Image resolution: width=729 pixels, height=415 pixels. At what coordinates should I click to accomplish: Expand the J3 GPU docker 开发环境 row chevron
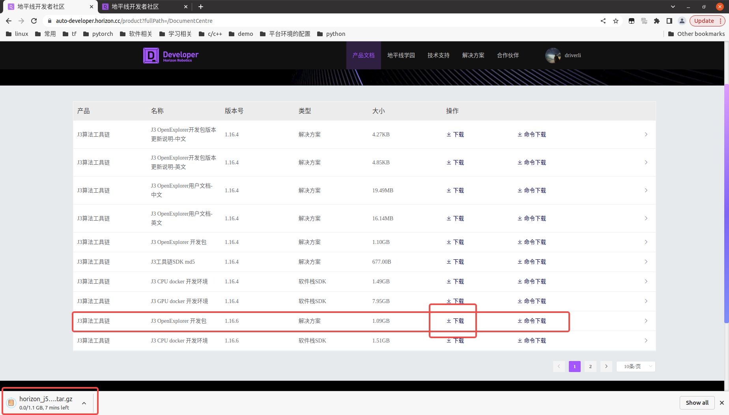point(646,301)
